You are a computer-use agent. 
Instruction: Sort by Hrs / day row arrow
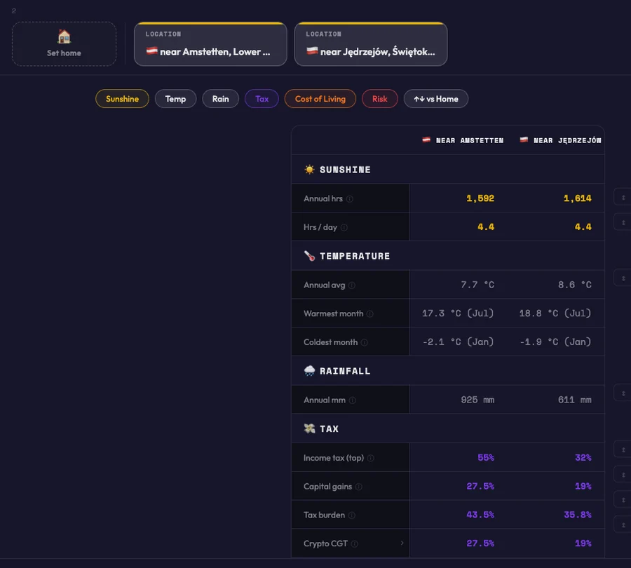pos(623,222)
